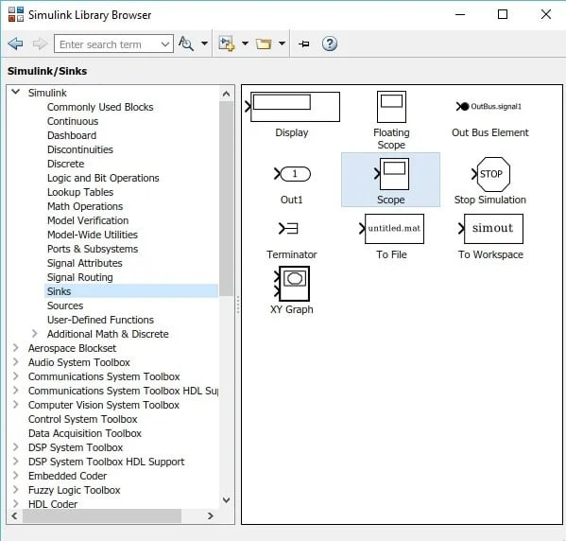This screenshot has width=566, height=541.
Task: Select the Scope block icon
Action: pyautogui.click(x=391, y=174)
